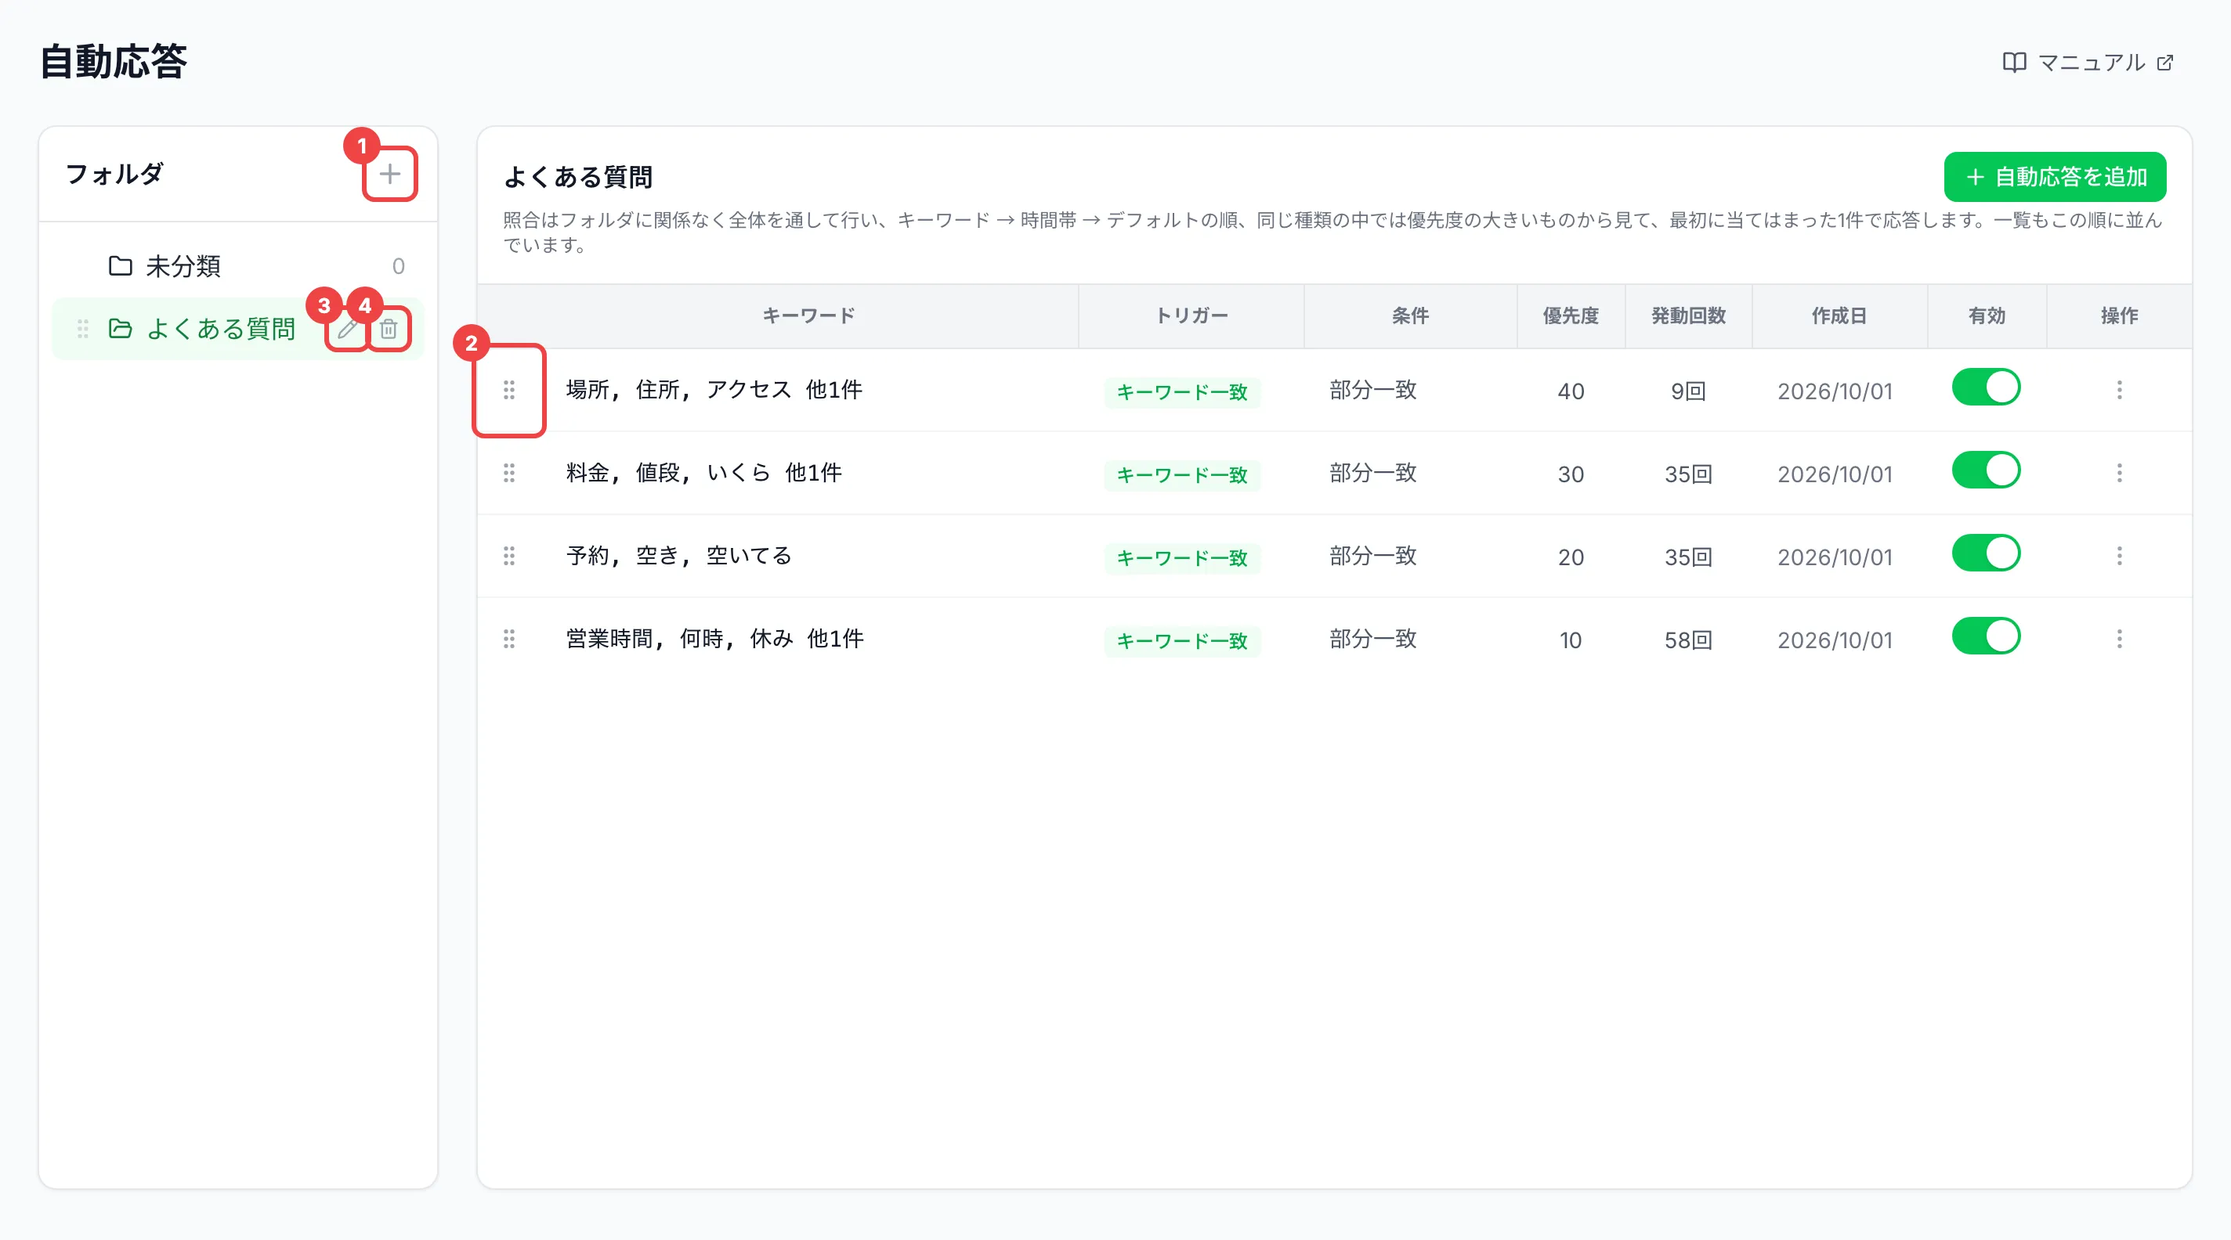Viewport: 2231px width, 1240px height.
Task: Click keywords 予約, 空き, 空いてる
Action: pos(679,557)
